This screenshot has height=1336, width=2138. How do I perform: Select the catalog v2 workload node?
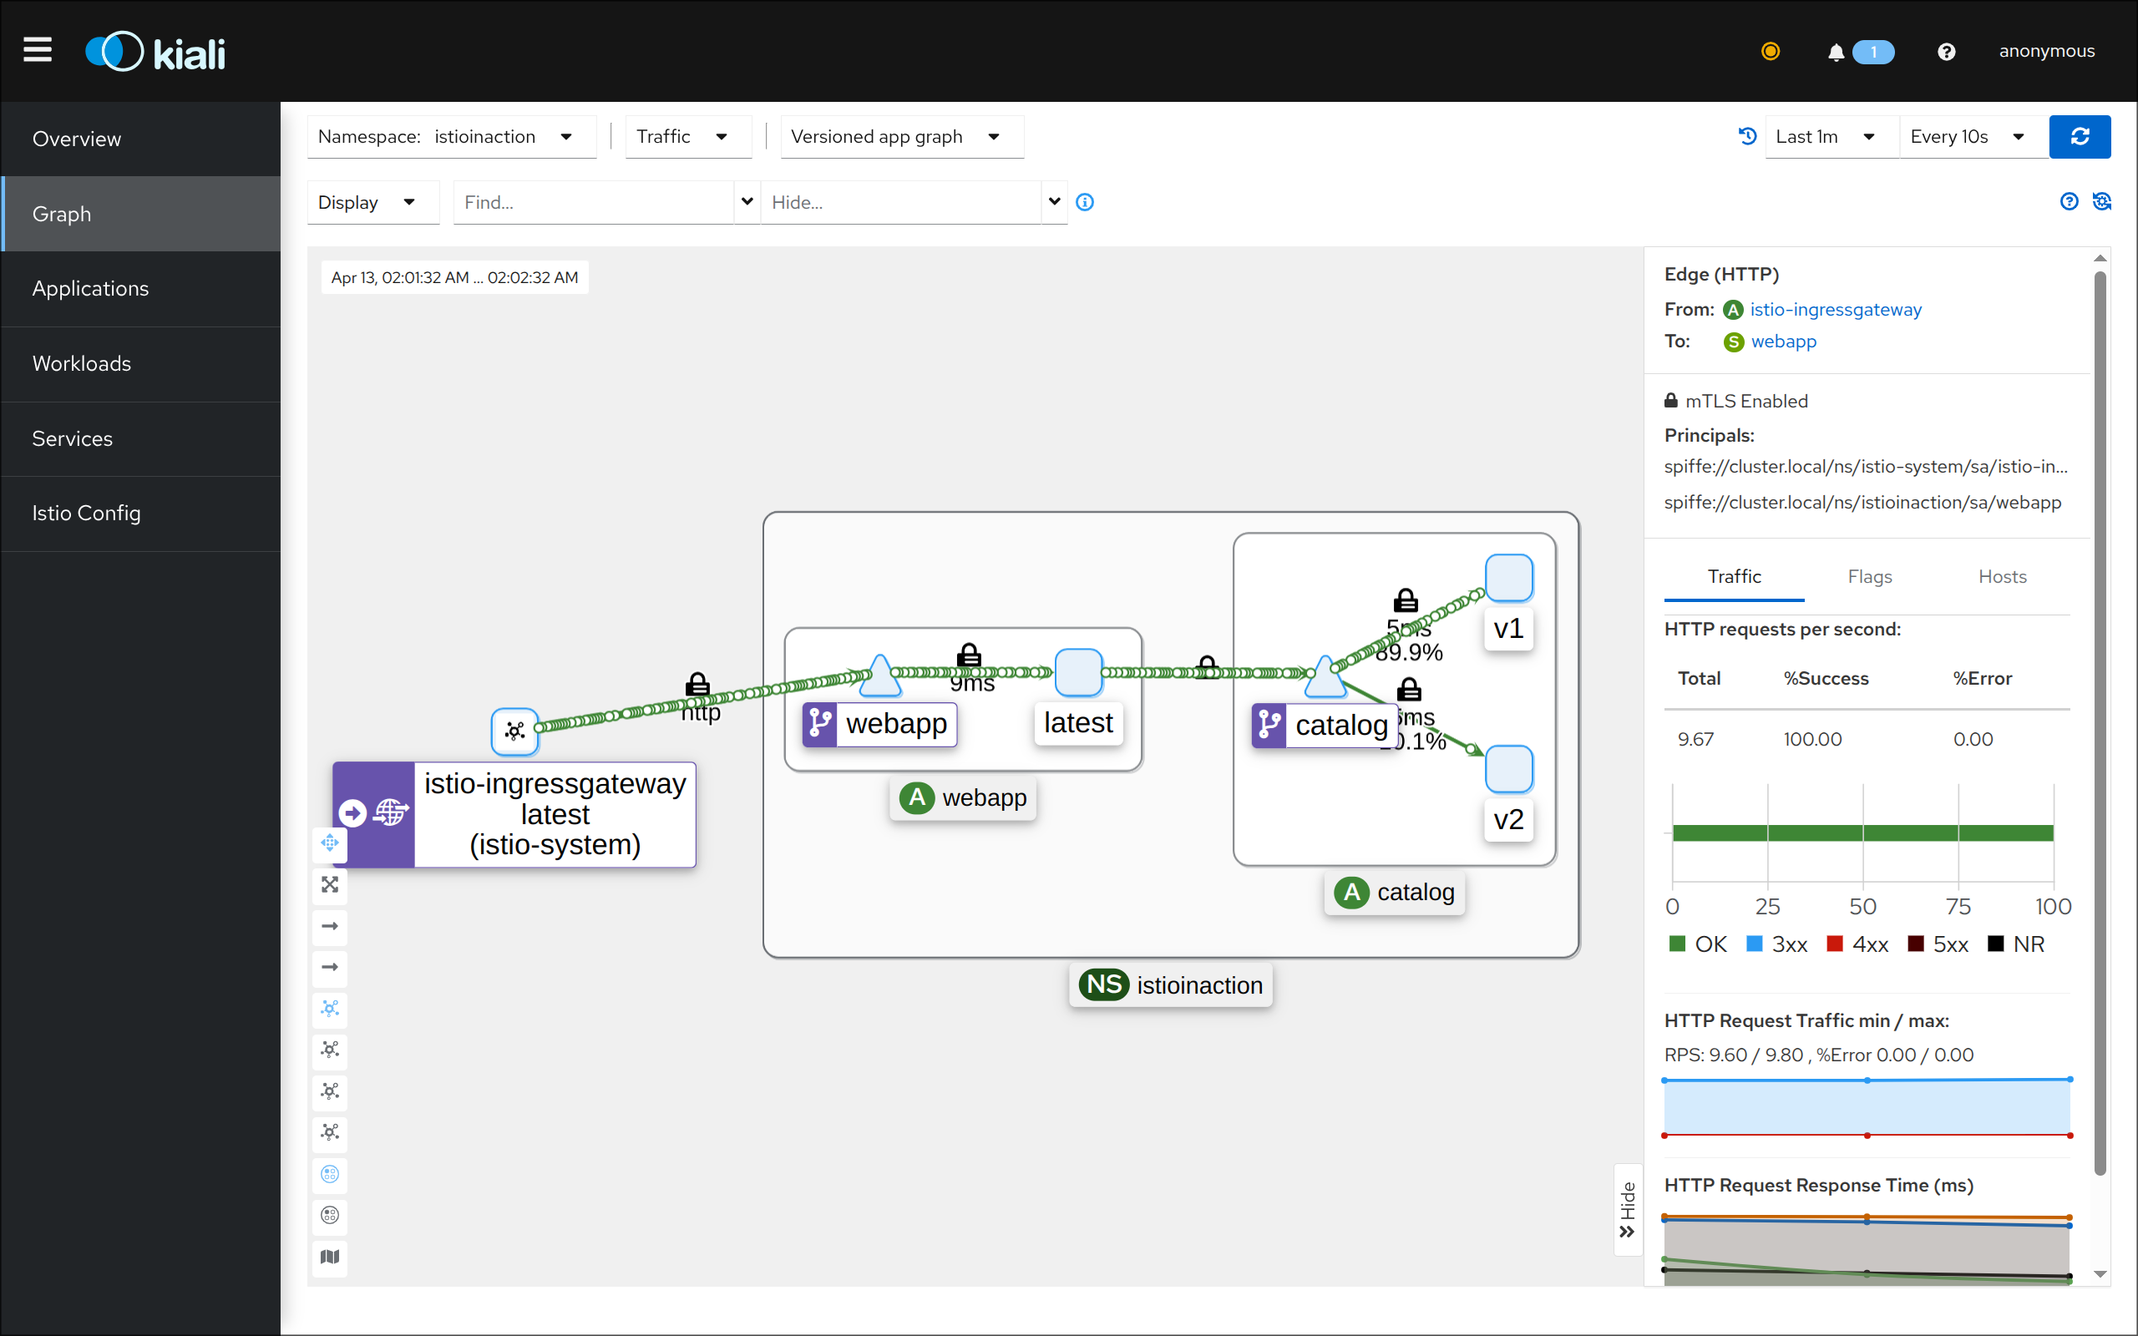point(1508,769)
